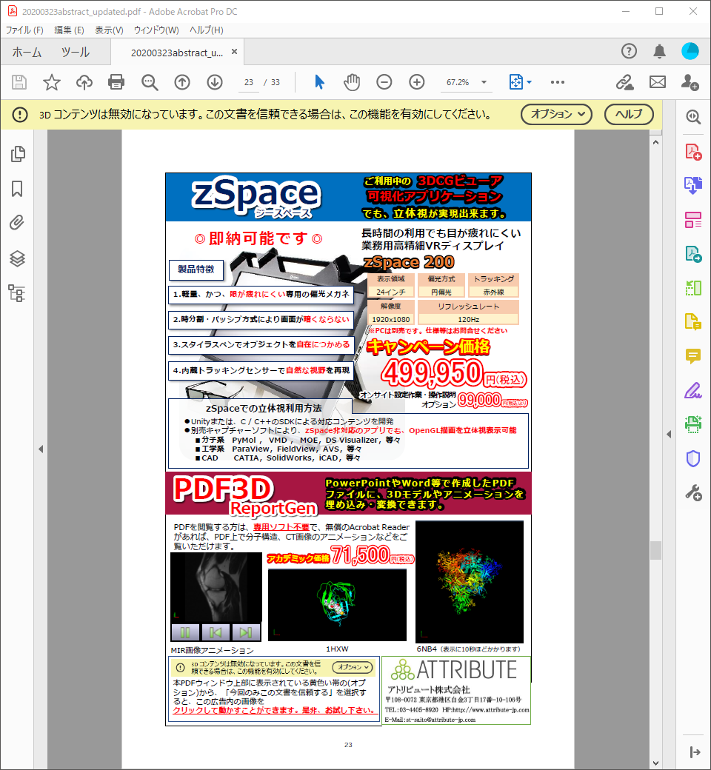Zoom out with the minus circle button

(384, 82)
